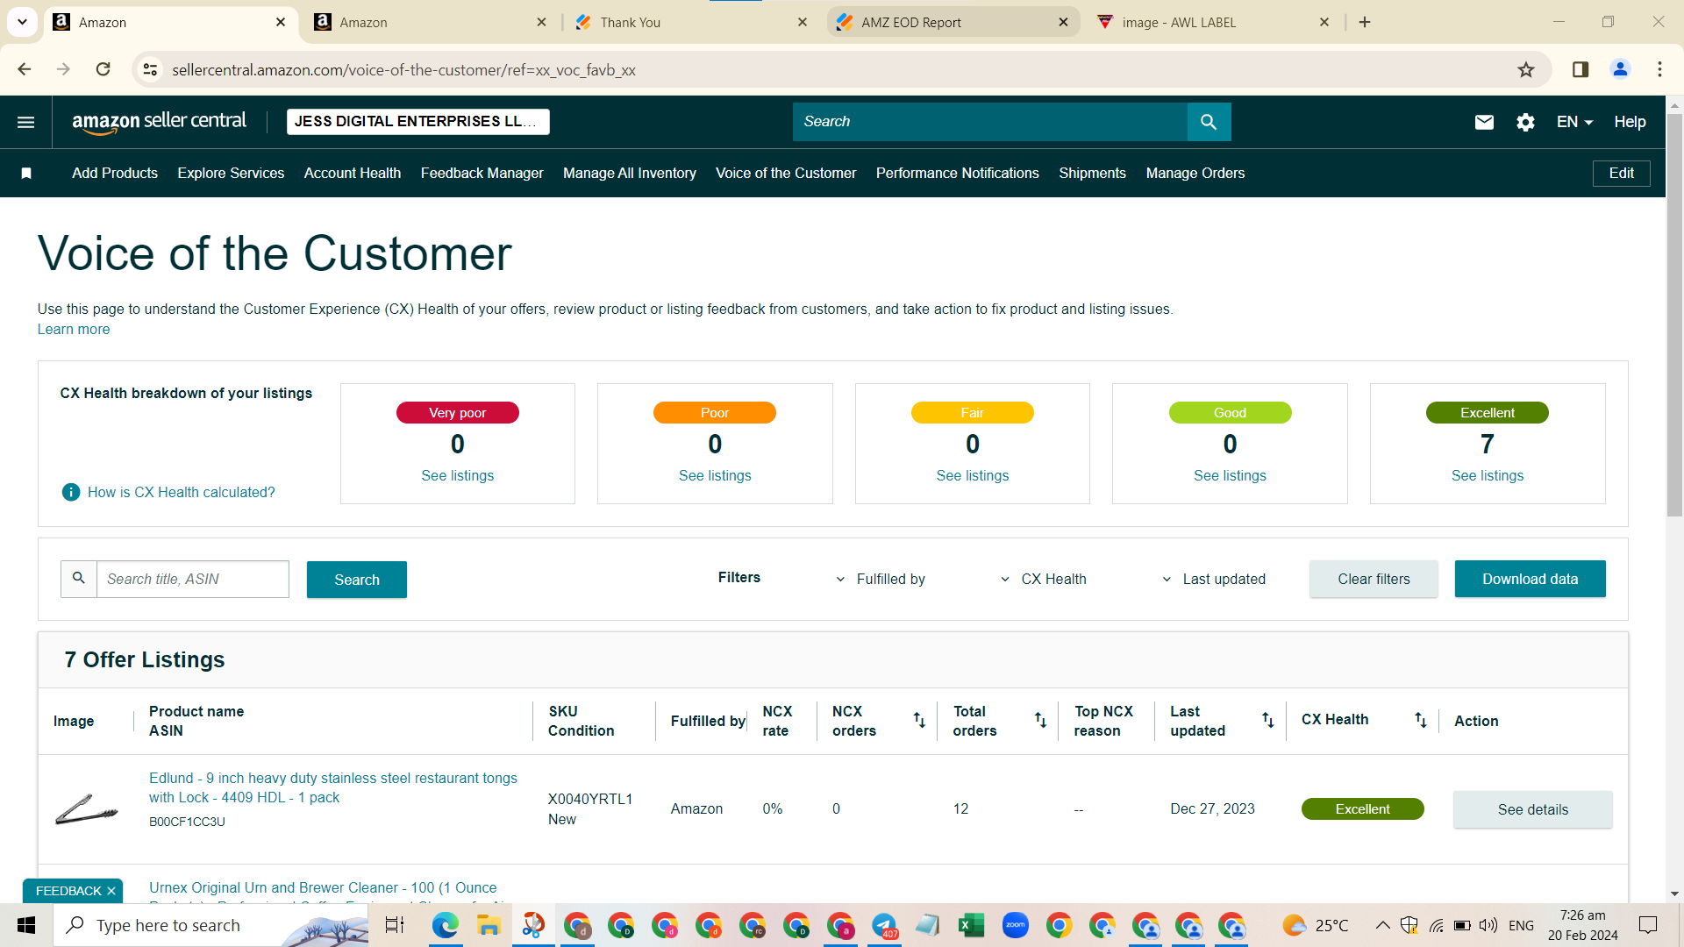The height and width of the screenshot is (947, 1684).
Task: Open the Chrome side panel icon
Action: point(1581,69)
